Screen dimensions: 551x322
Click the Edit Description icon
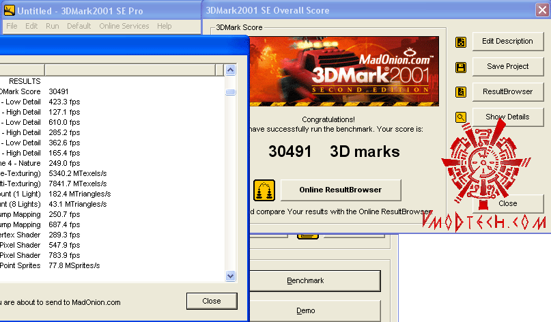coord(461,42)
